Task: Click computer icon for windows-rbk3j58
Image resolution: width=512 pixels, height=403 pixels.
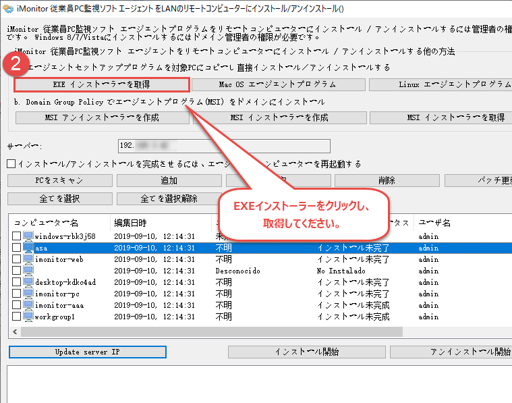Action: pos(28,236)
